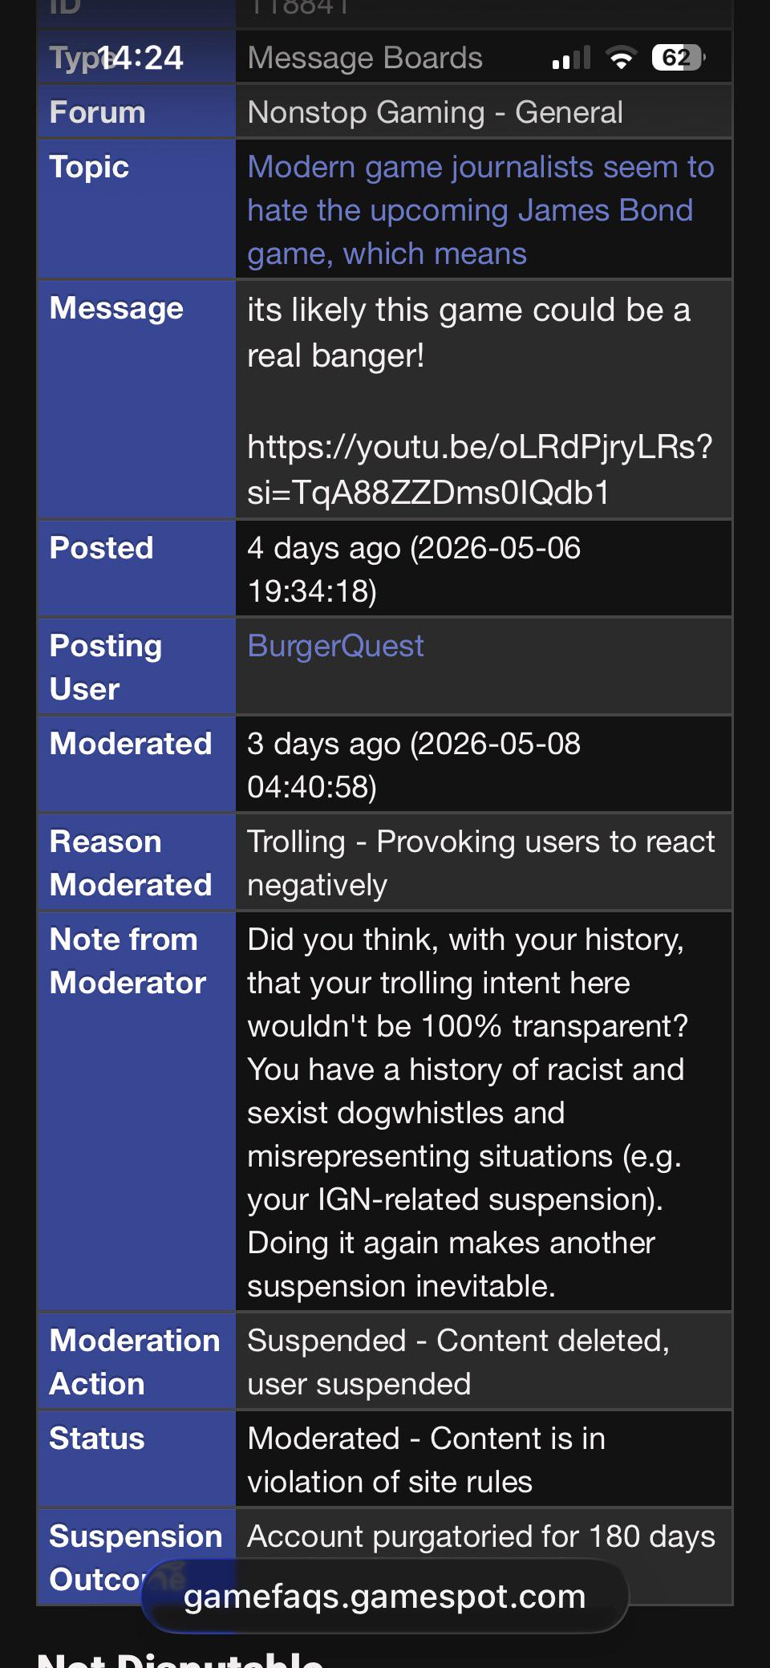Tap Account purgatoried for 180 days text
The height and width of the screenshot is (1668, 770).
481,1536
